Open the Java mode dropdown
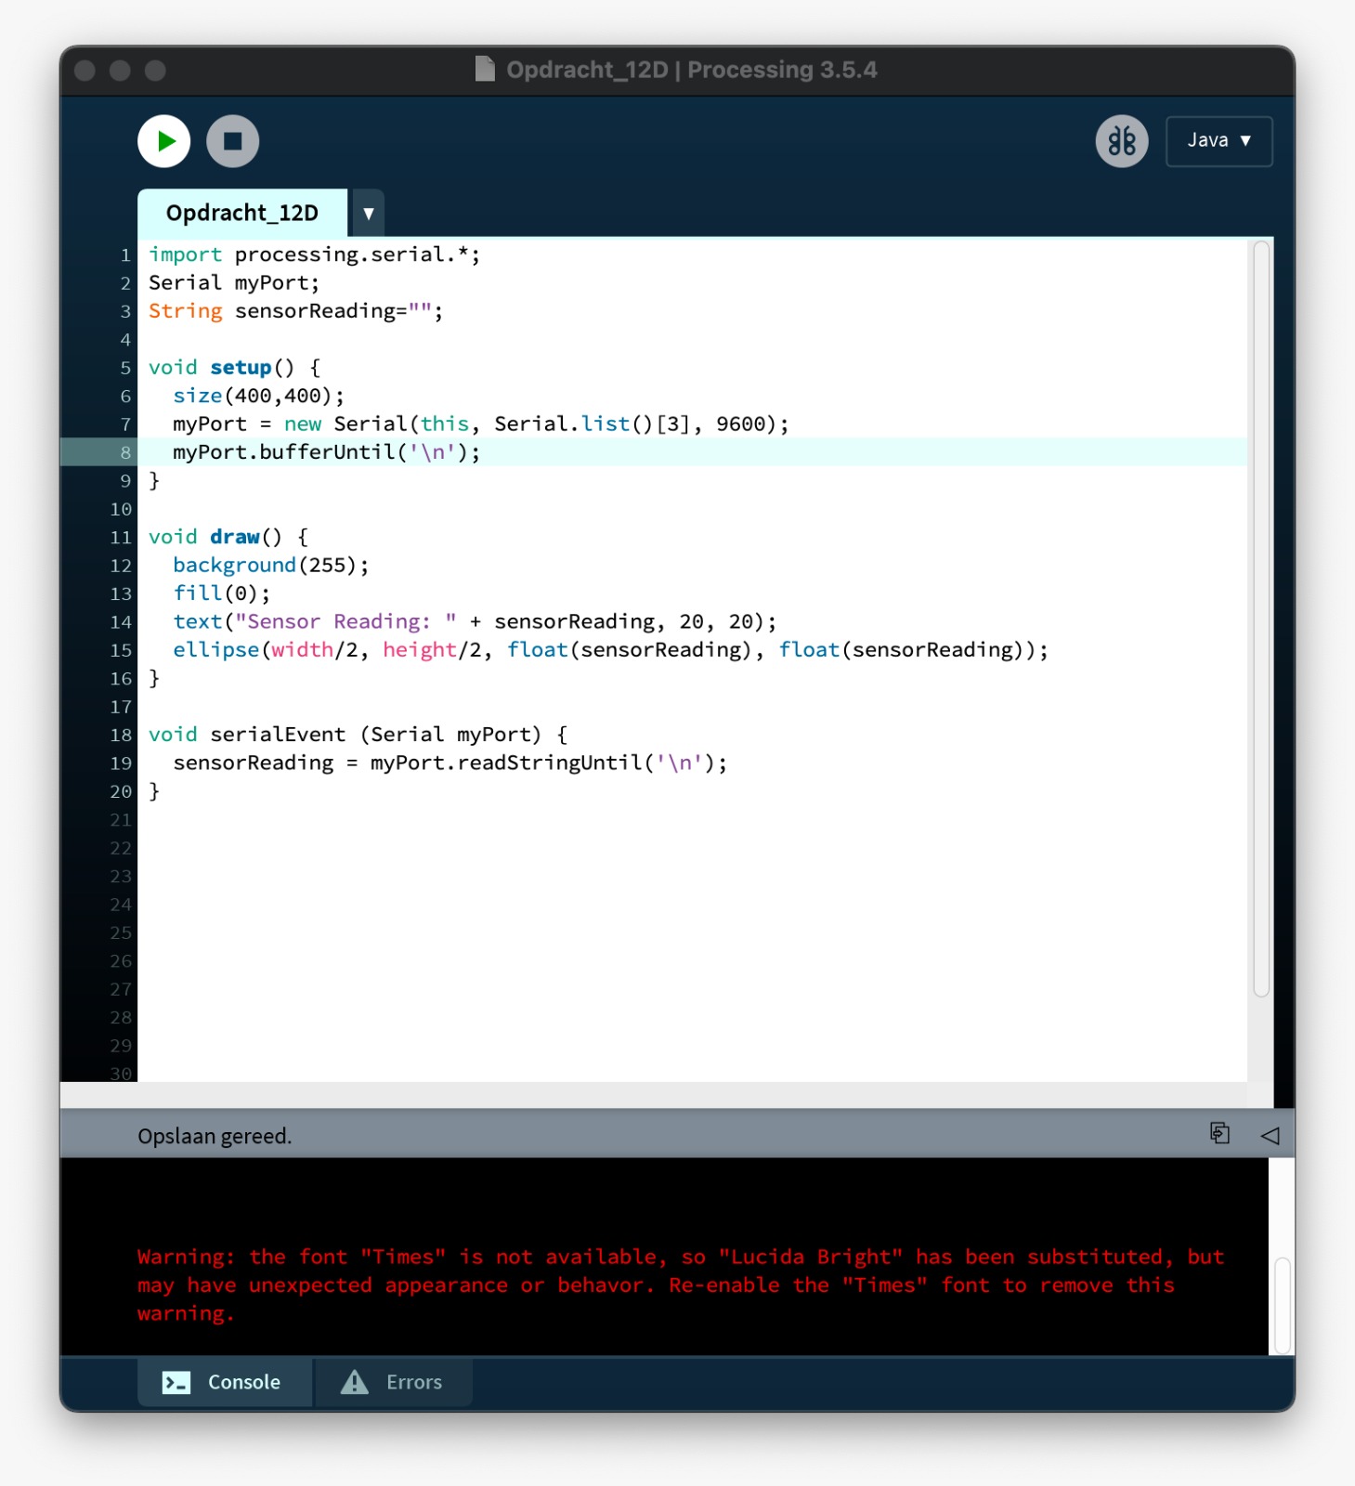Screen dimensions: 1355x1486 coord(1218,141)
